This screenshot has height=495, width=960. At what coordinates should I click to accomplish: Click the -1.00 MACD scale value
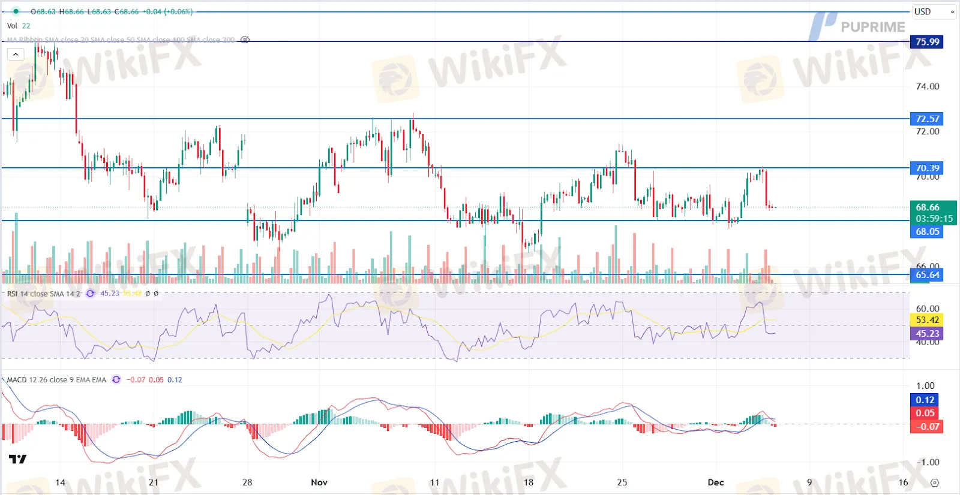pyautogui.click(x=927, y=462)
